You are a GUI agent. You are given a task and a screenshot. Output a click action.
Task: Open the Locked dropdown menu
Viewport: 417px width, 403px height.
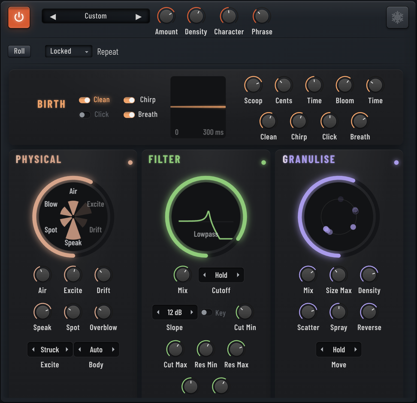pyautogui.click(x=68, y=51)
